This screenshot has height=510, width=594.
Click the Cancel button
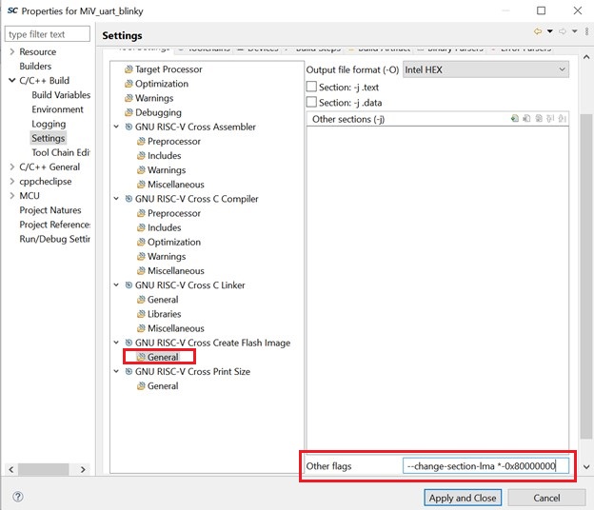tap(546, 498)
